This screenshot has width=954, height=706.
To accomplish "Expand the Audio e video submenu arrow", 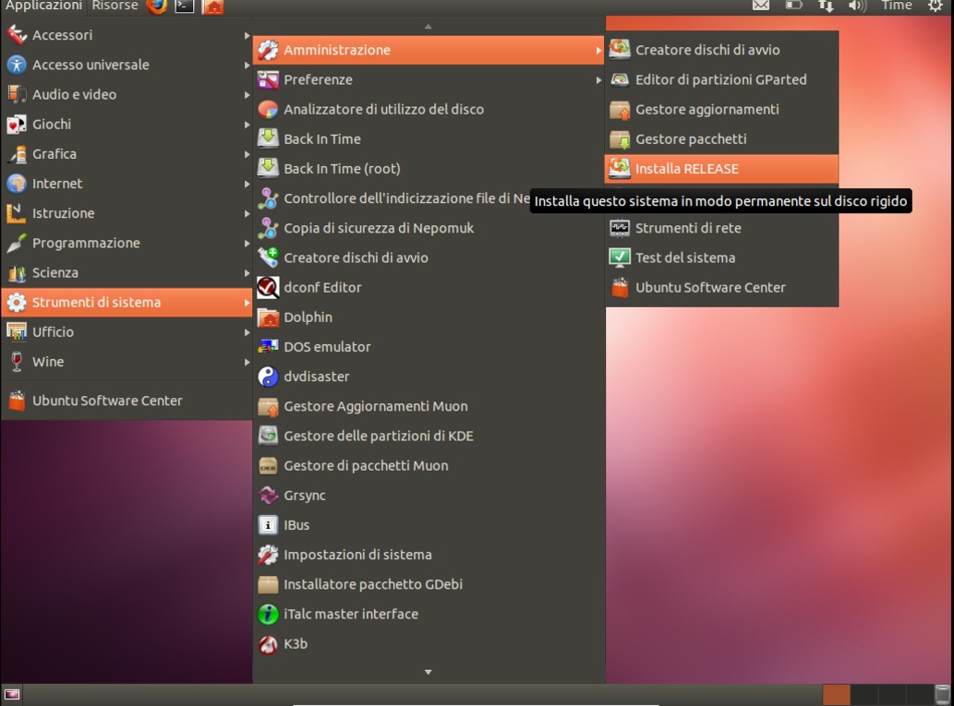I will (x=247, y=95).
